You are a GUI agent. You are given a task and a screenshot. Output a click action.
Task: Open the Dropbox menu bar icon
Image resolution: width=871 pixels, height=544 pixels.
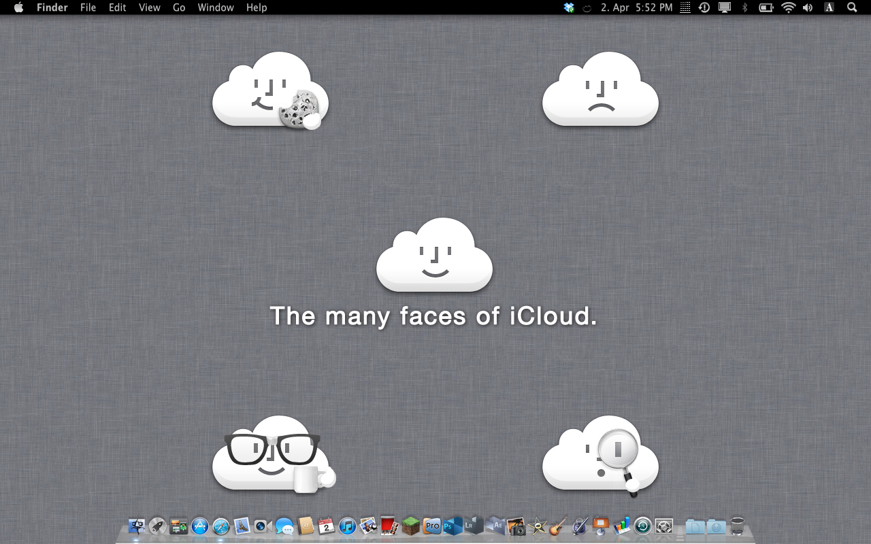[569, 7]
